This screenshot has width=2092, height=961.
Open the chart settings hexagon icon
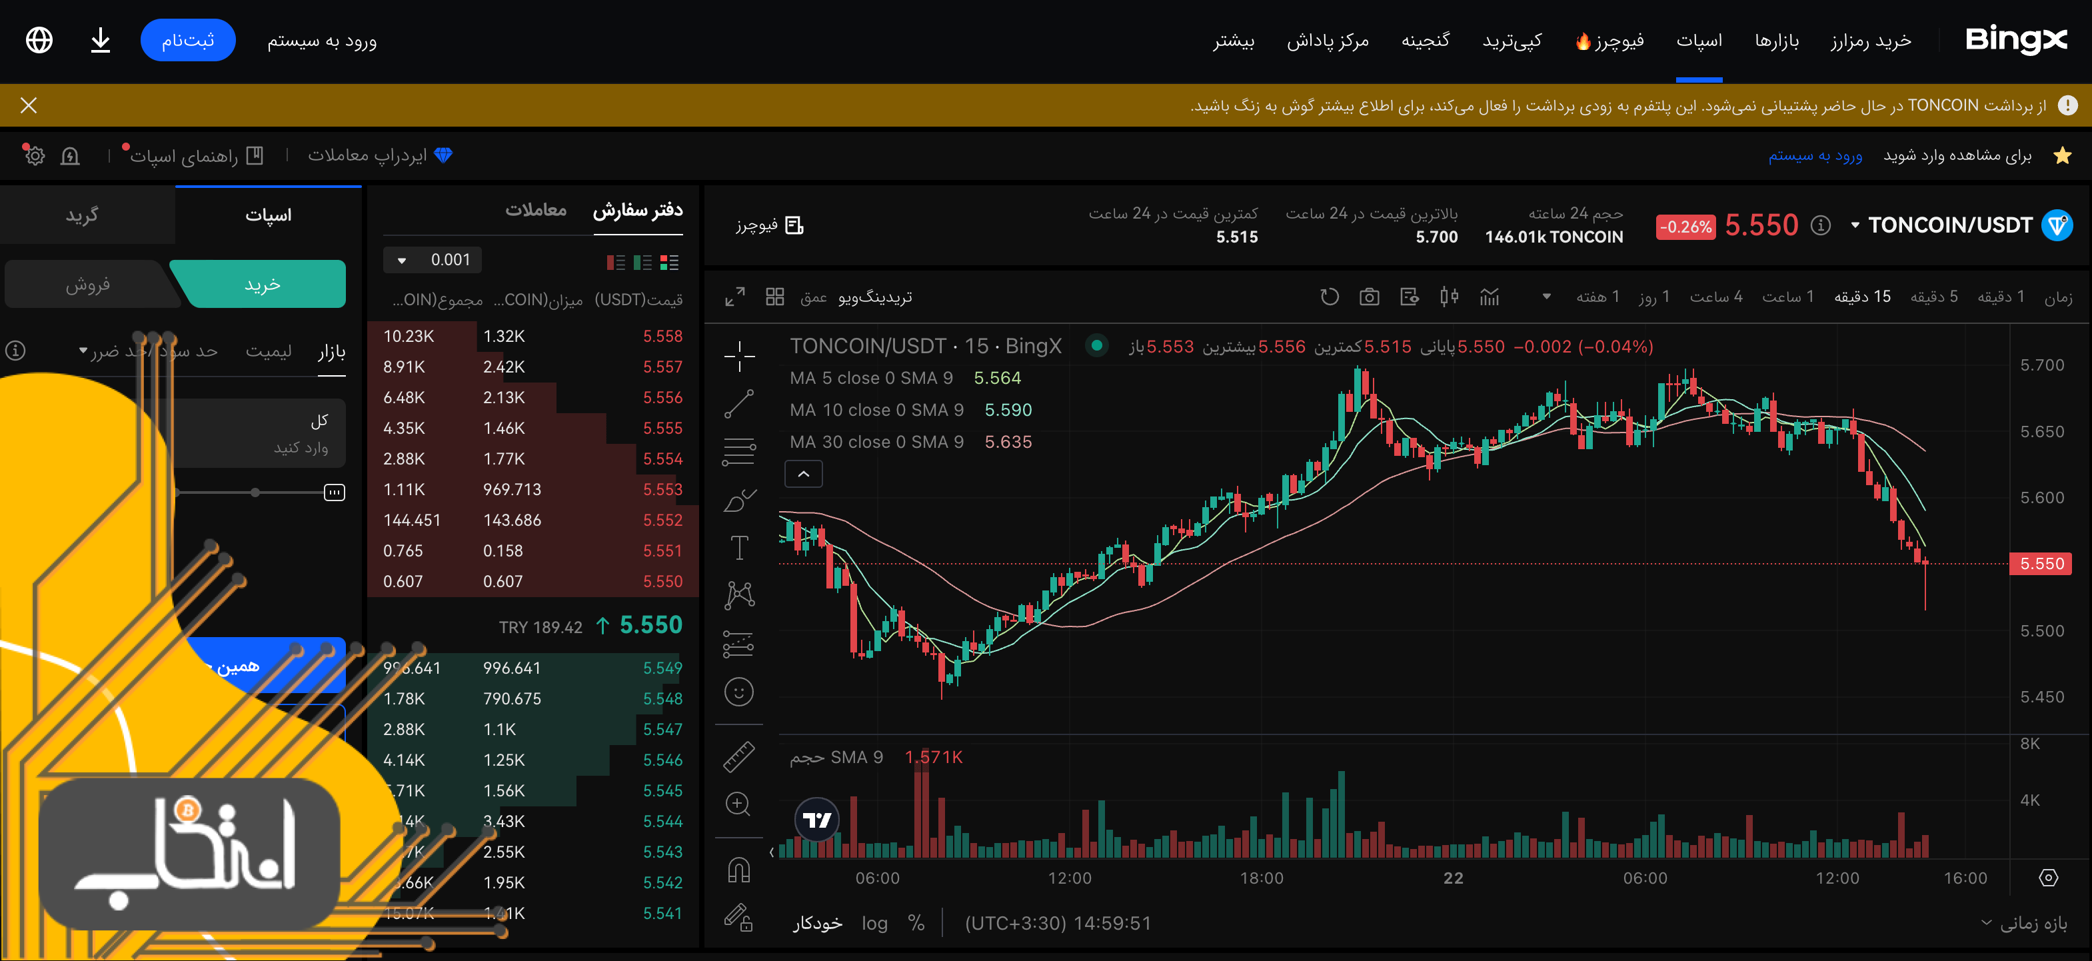[x=2049, y=877]
